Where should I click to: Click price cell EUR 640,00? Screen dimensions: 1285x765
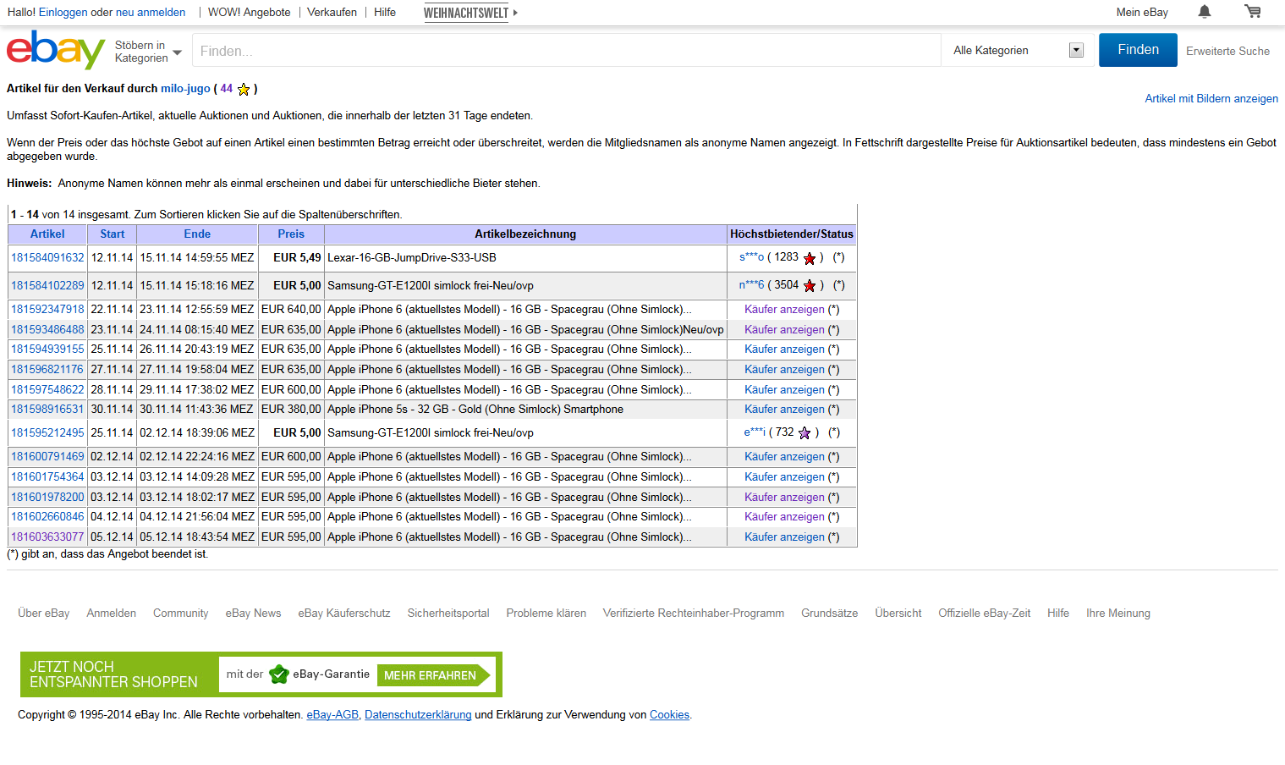pyautogui.click(x=291, y=309)
